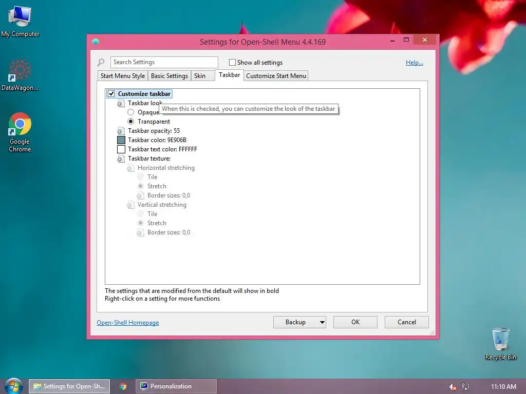This screenshot has height=394, width=526.
Task: Switch to the Start Menu Style tab
Action: [123, 76]
